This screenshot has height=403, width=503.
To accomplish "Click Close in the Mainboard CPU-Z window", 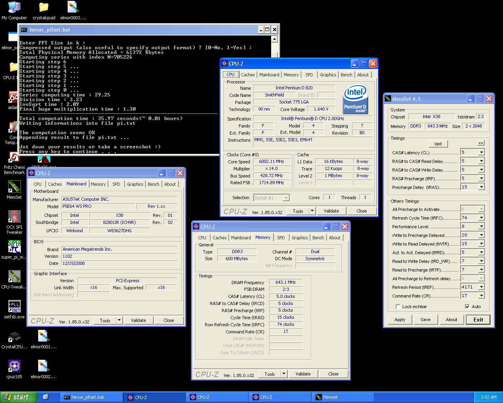I will point(169,320).
